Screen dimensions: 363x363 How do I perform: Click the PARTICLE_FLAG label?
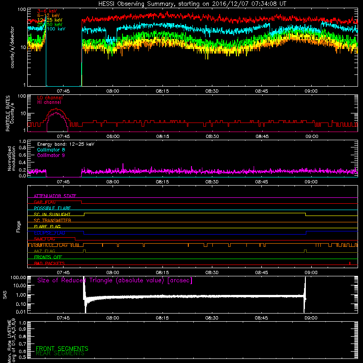pos(51,245)
